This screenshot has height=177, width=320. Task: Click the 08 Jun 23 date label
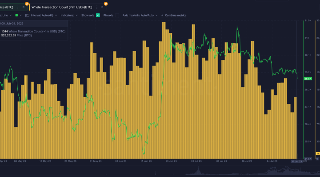[121, 161]
